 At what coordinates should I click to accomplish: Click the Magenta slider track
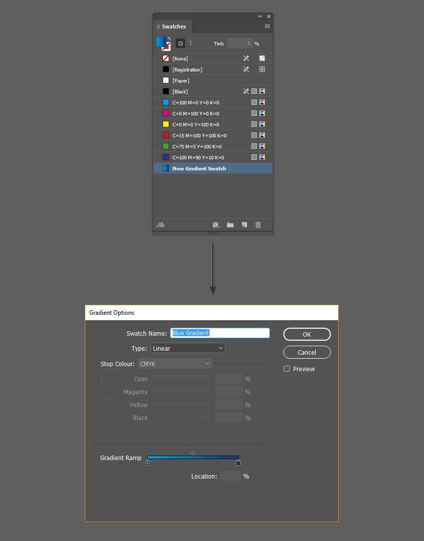click(x=181, y=390)
